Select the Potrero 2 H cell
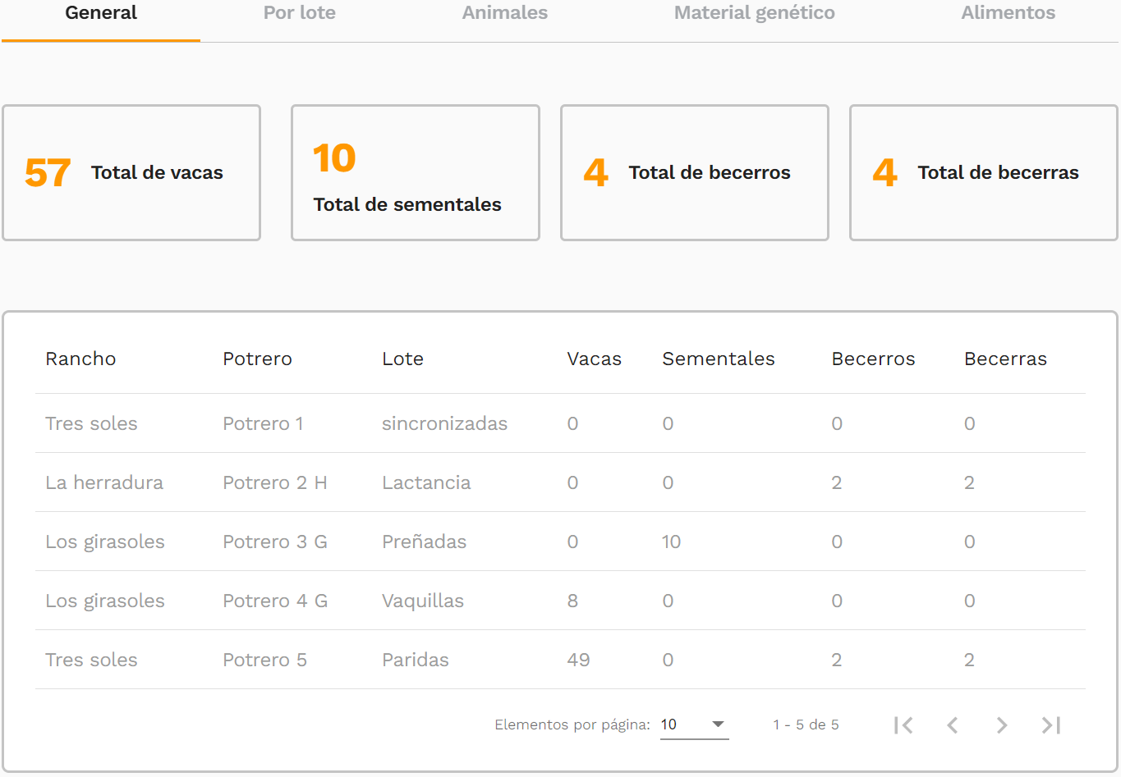1121x777 pixels. (275, 482)
